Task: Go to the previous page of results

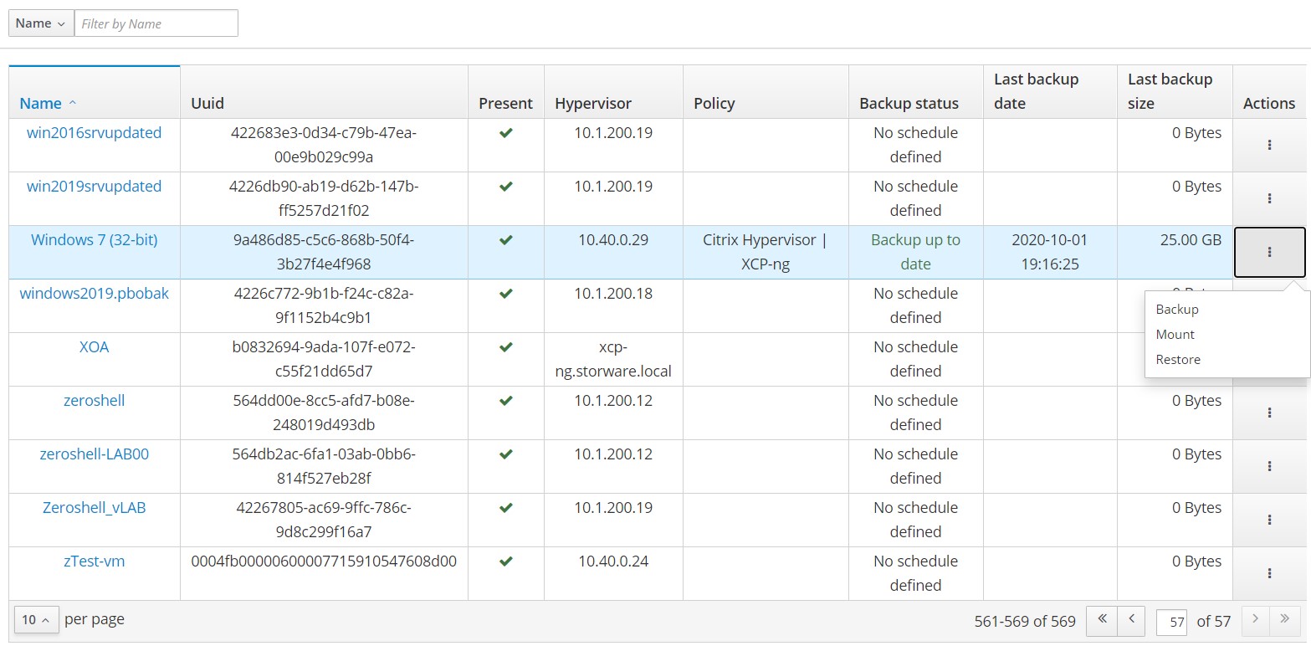Action: tap(1131, 620)
